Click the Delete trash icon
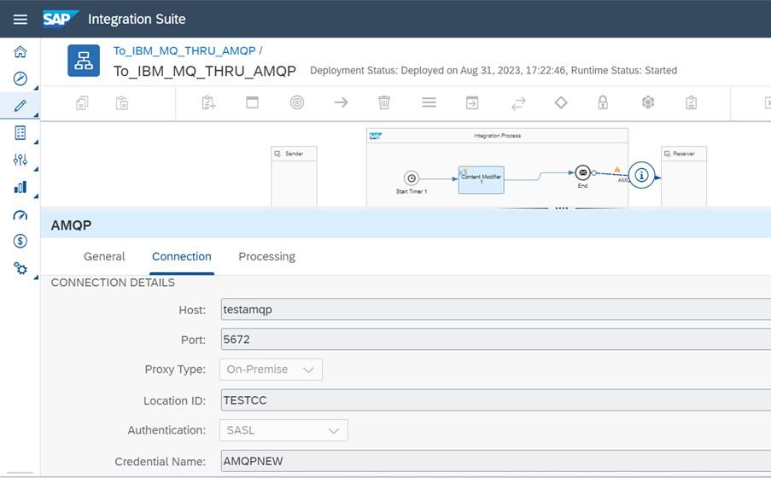 click(x=384, y=102)
